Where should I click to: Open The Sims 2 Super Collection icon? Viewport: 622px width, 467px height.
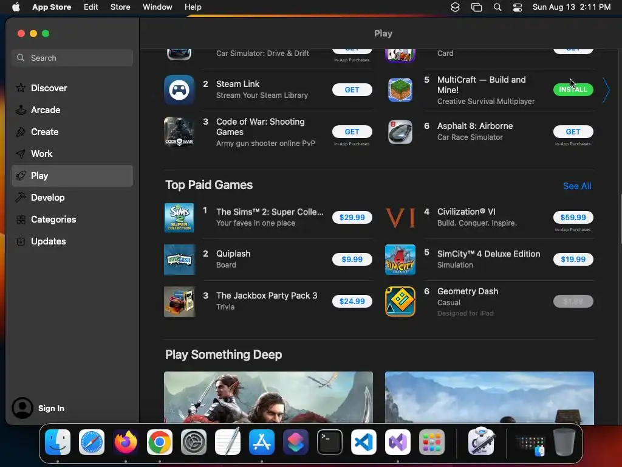(x=179, y=218)
